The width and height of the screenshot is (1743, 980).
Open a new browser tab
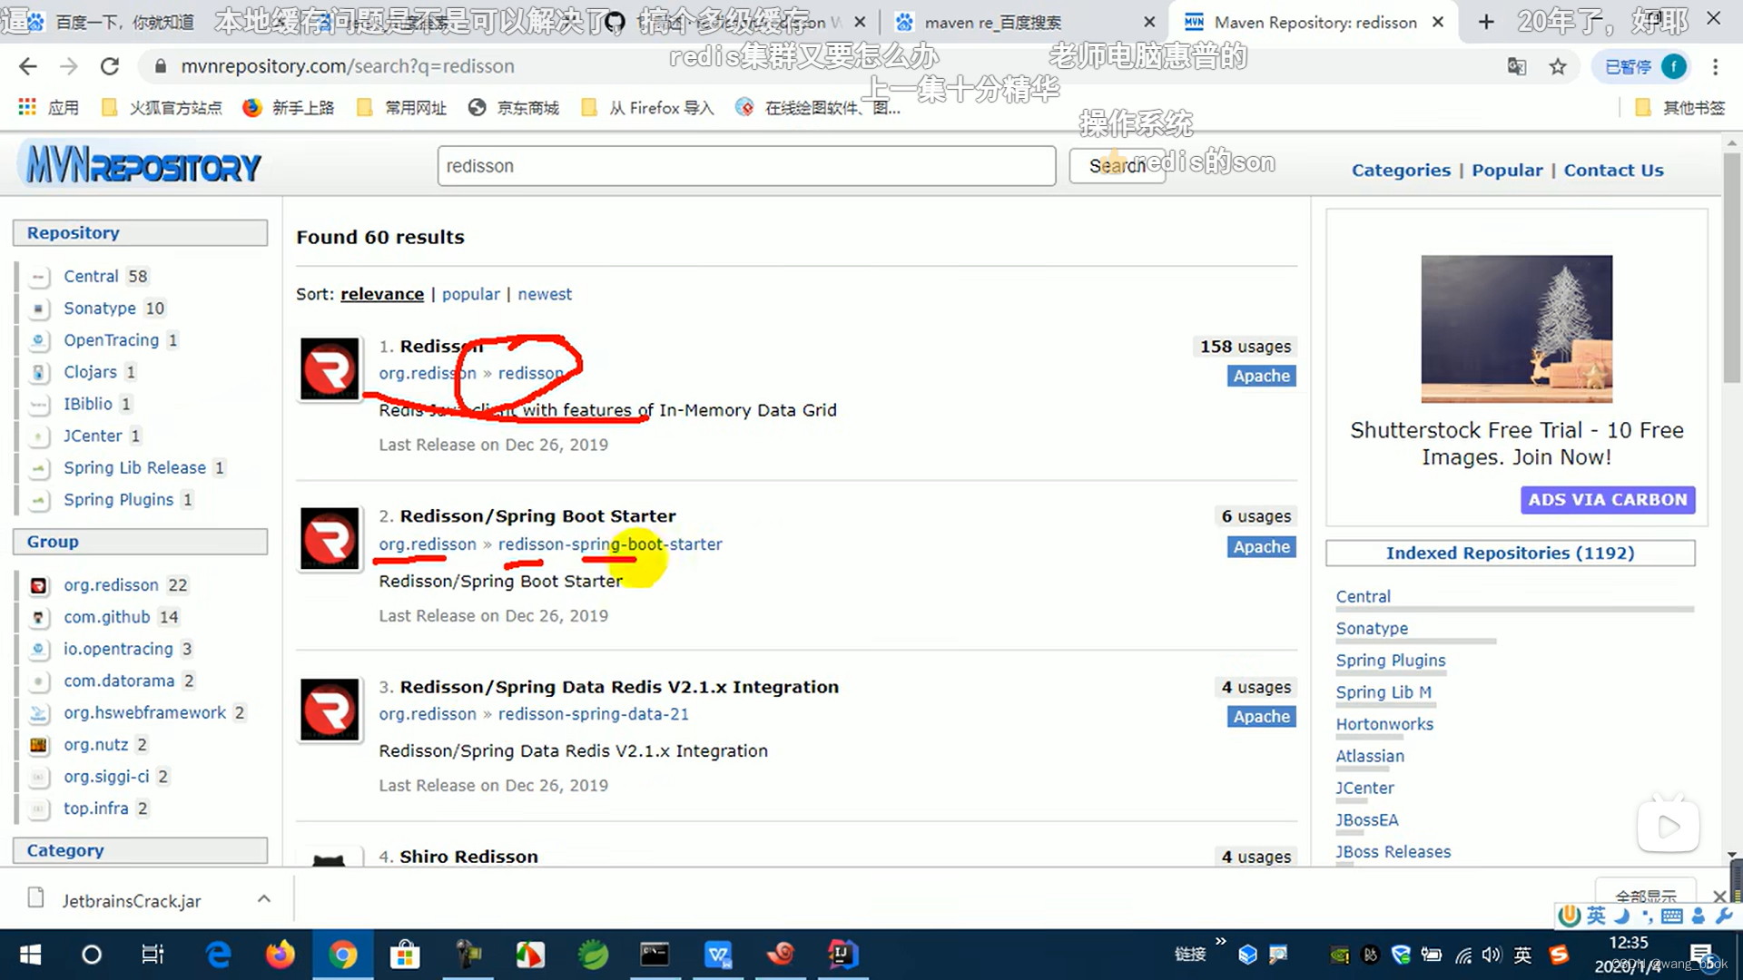point(1486,21)
